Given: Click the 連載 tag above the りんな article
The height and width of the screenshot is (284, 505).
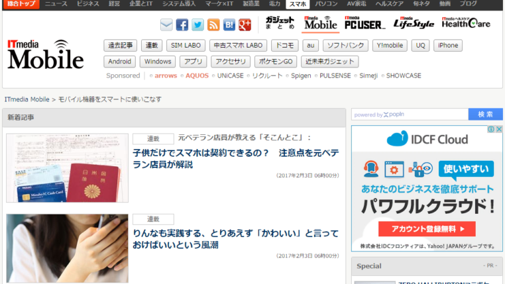Looking at the screenshot, I should [x=153, y=219].
